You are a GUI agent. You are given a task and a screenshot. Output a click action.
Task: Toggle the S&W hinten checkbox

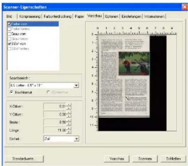pyautogui.click(x=9, y=49)
